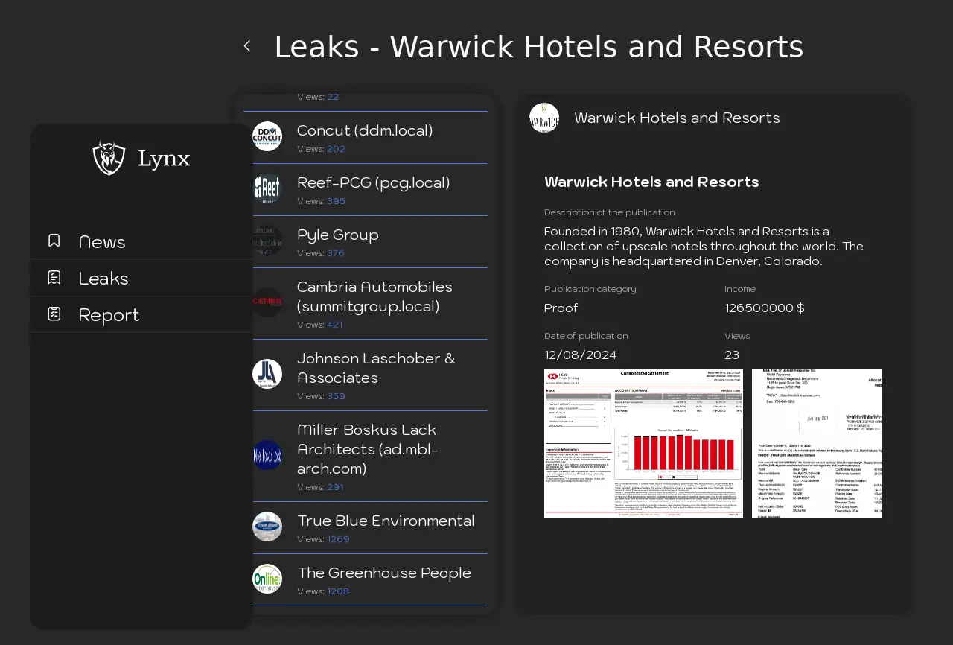The image size is (953, 645).
Task: Click the Report checklist icon
Action: pos(54,314)
